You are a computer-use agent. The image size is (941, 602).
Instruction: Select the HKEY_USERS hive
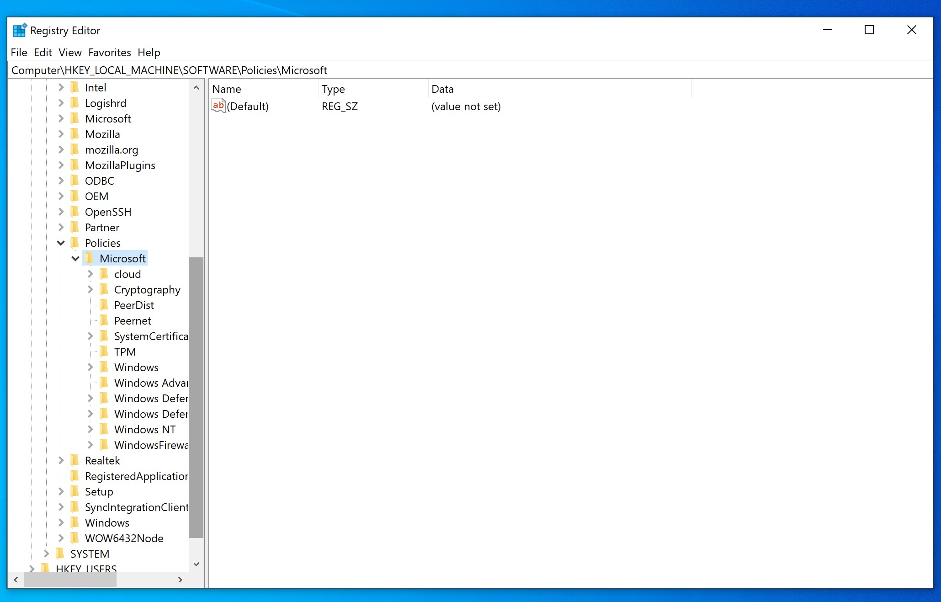tap(86, 568)
